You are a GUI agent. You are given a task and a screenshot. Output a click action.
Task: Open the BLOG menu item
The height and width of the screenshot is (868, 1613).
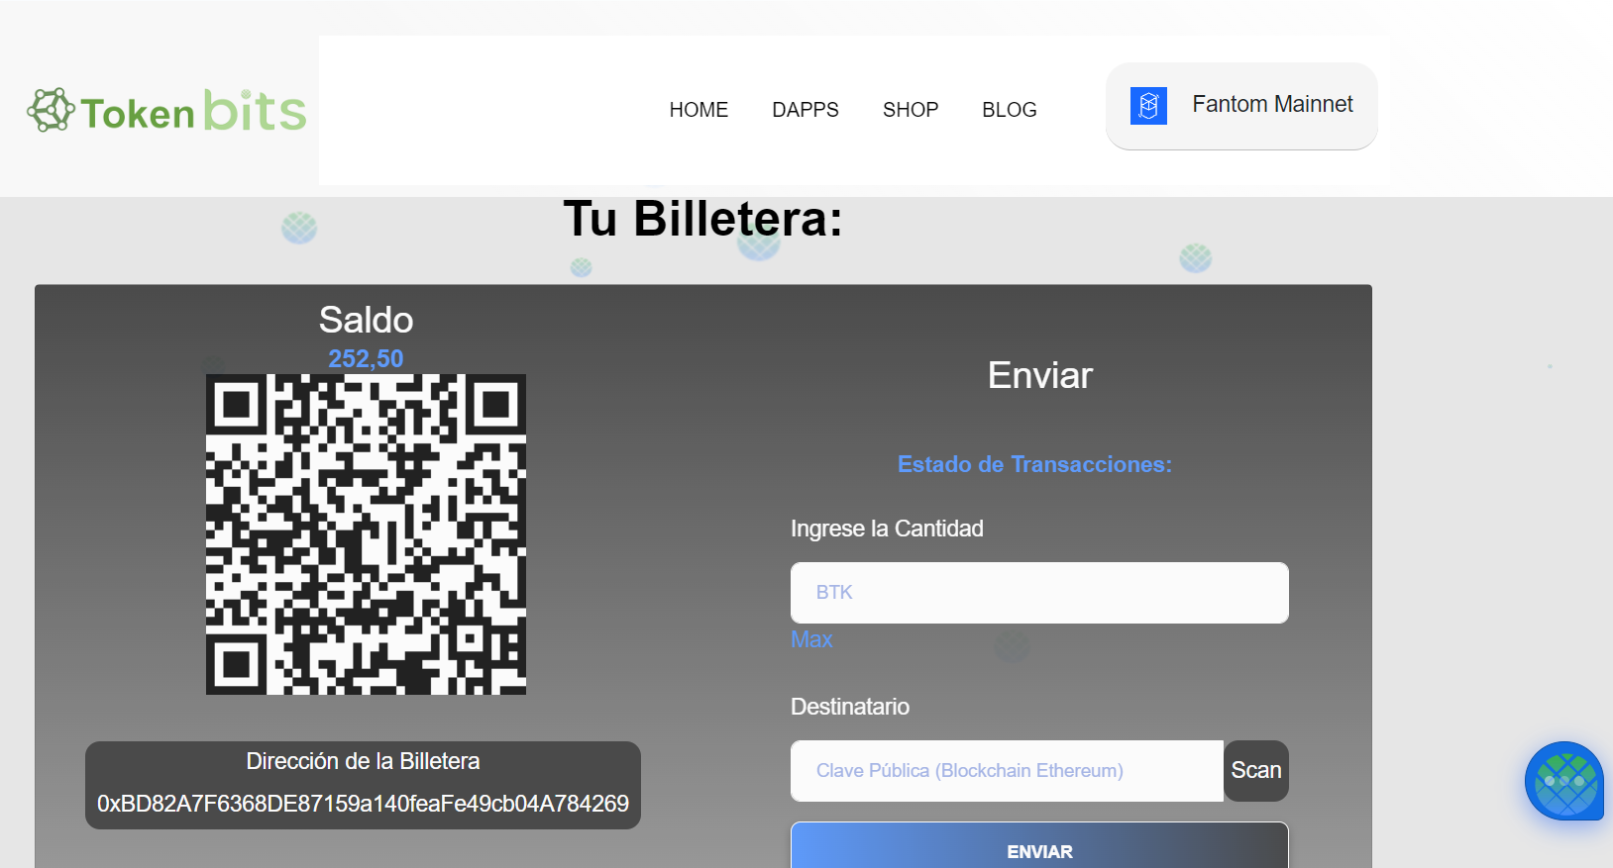point(1010,110)
